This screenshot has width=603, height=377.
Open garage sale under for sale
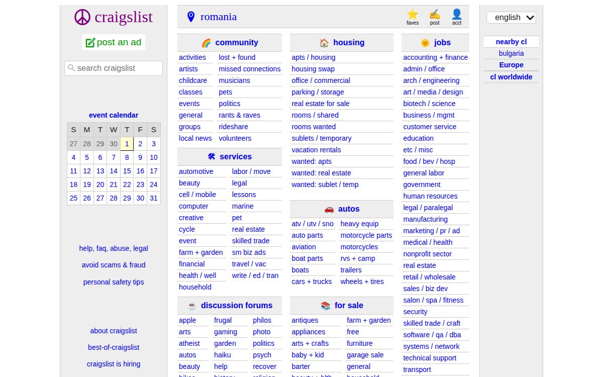pyautogui.click(x=365, y=355)
